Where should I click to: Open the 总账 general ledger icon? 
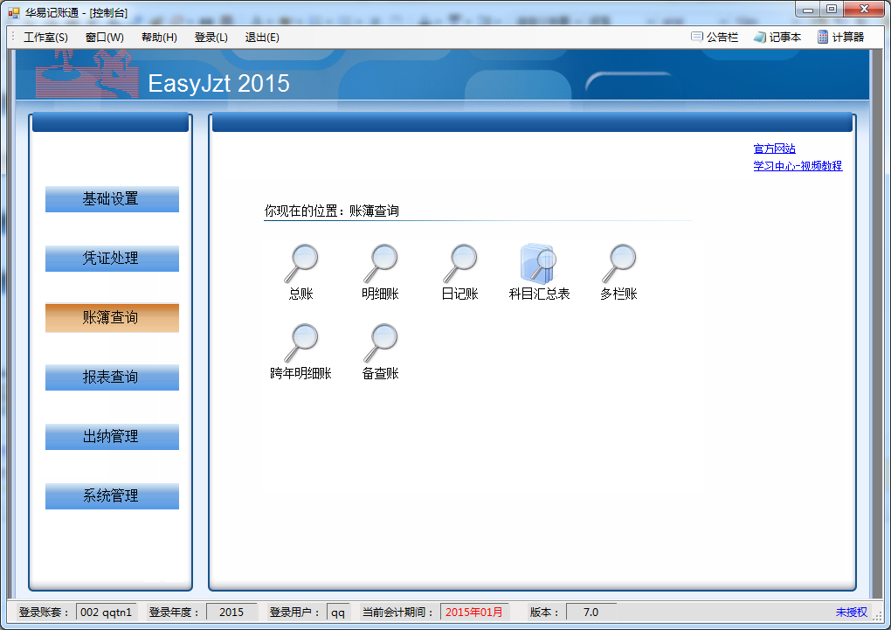click(301, 263)
